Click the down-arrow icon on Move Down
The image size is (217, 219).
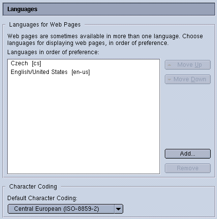[169, 79]
